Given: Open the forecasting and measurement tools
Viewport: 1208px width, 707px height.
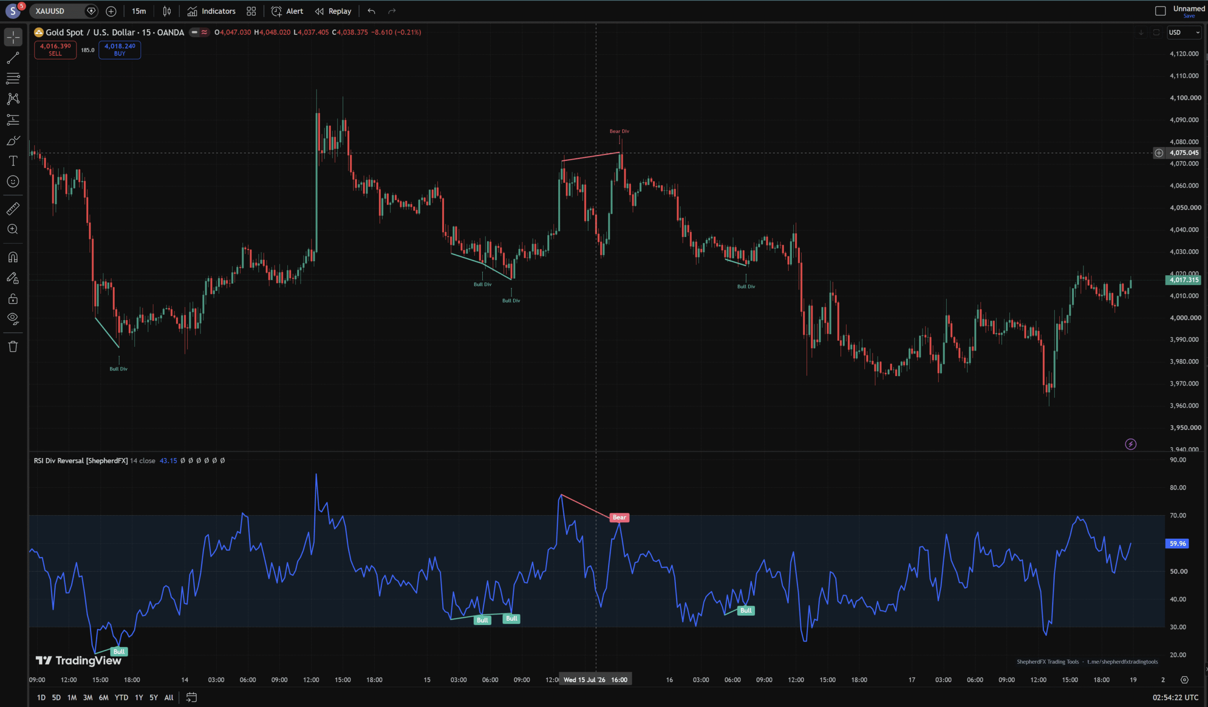Looking at the screenshot, I should 13,120.
